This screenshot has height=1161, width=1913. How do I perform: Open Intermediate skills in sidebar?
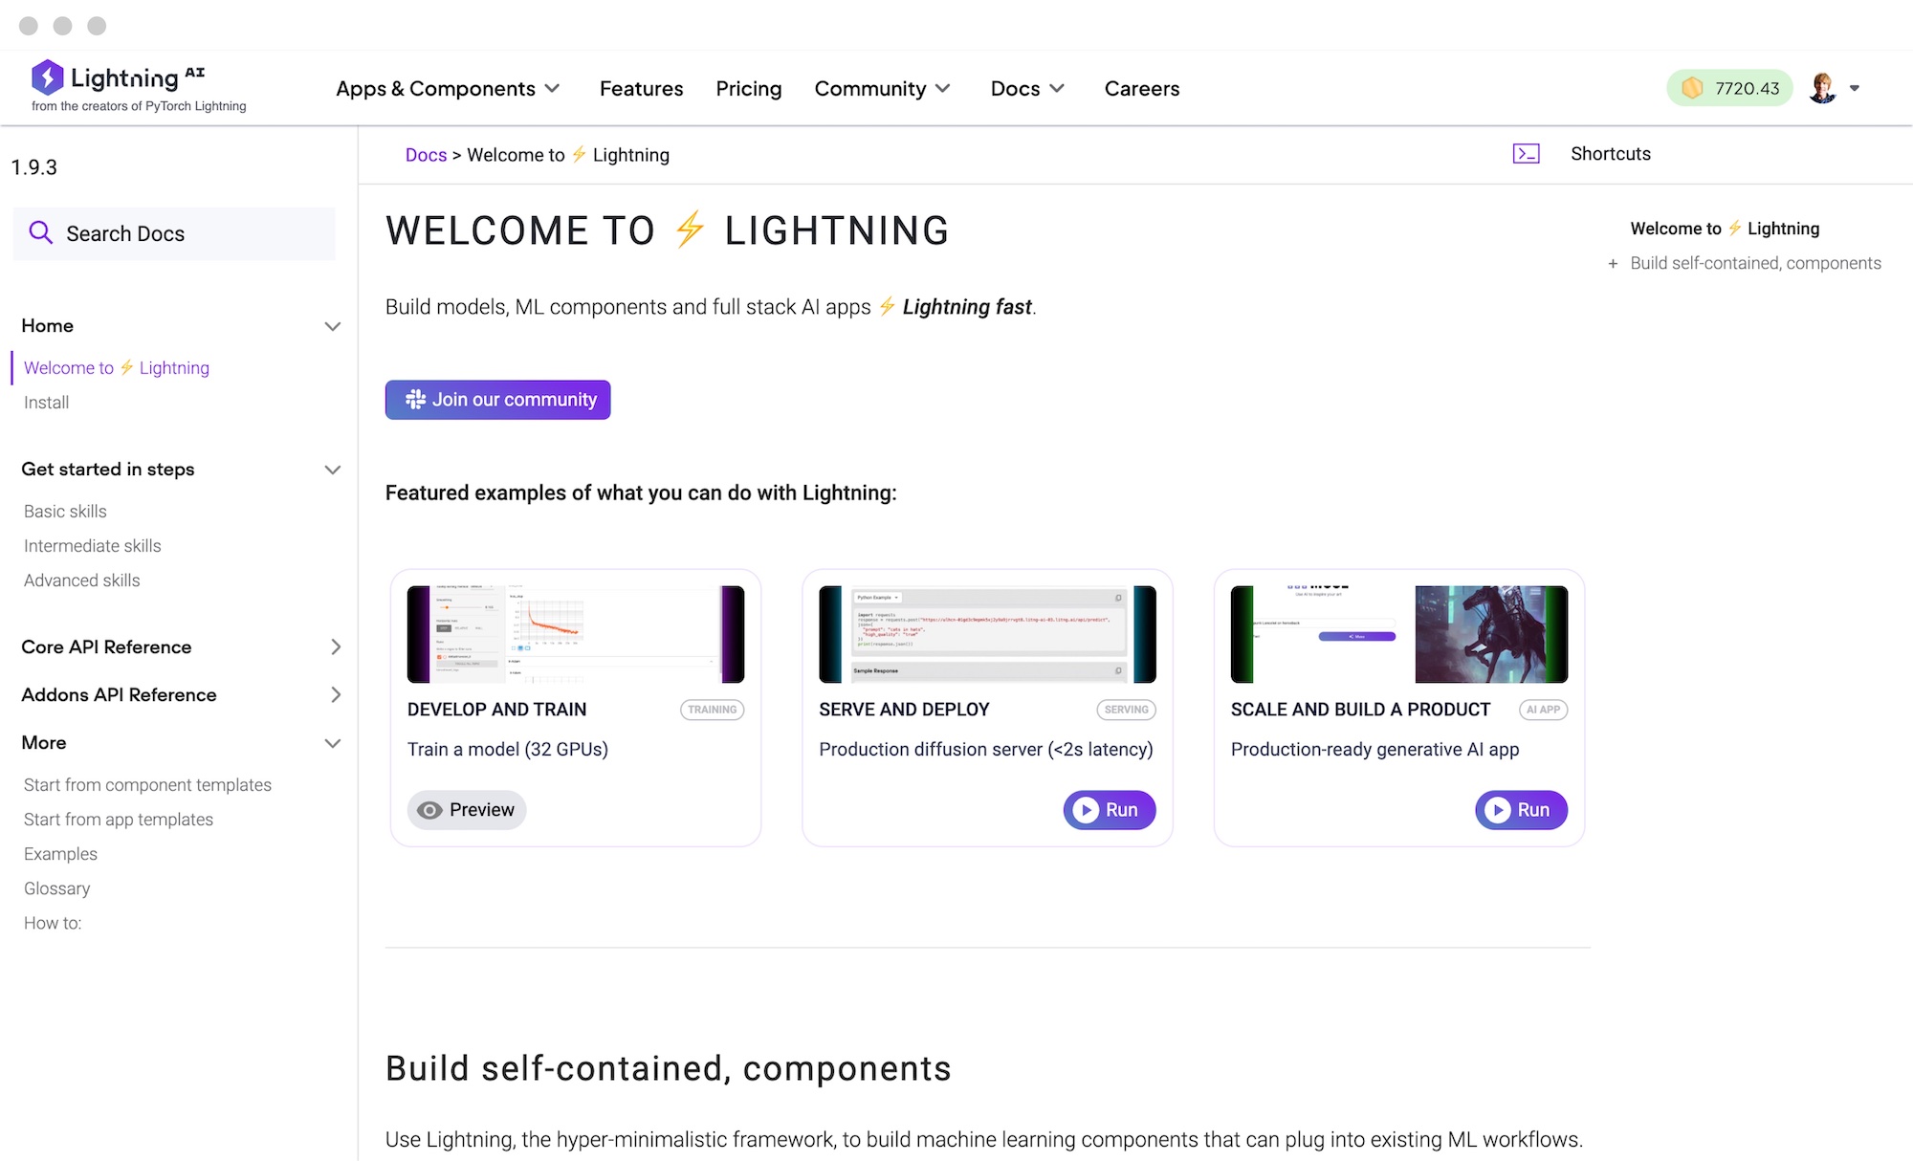tap(92, 546)
